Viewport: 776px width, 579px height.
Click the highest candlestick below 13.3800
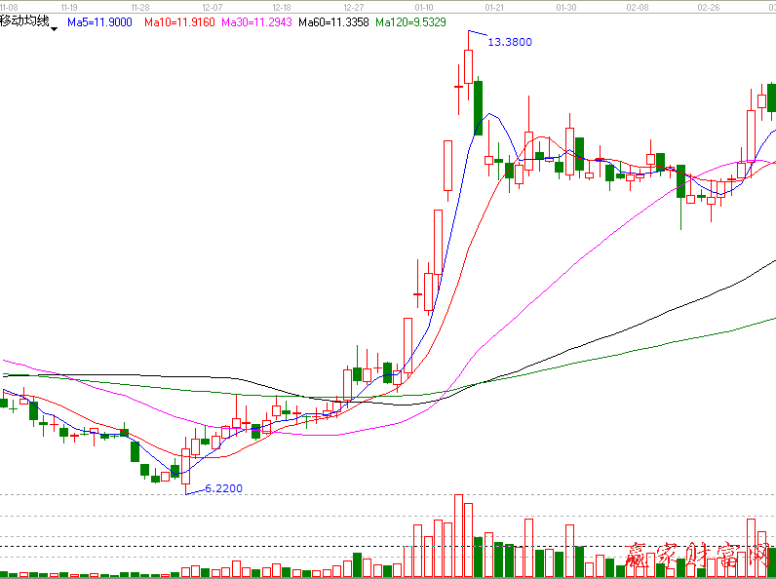point(469,66)
